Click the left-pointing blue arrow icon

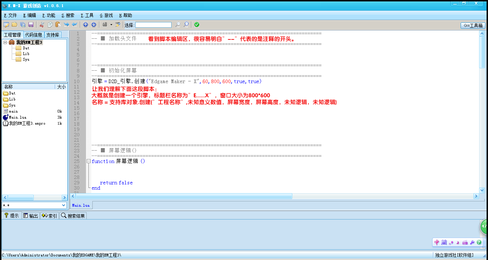point(74,25)
